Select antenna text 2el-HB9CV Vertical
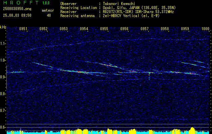Viewport: 212px width, 134px height. point(121,16)
